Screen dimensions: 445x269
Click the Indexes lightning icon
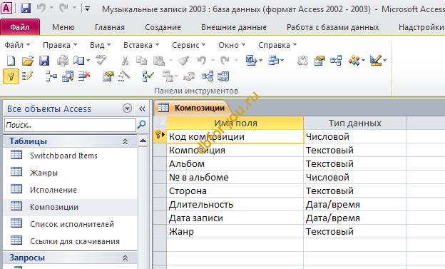coord(27,76)
